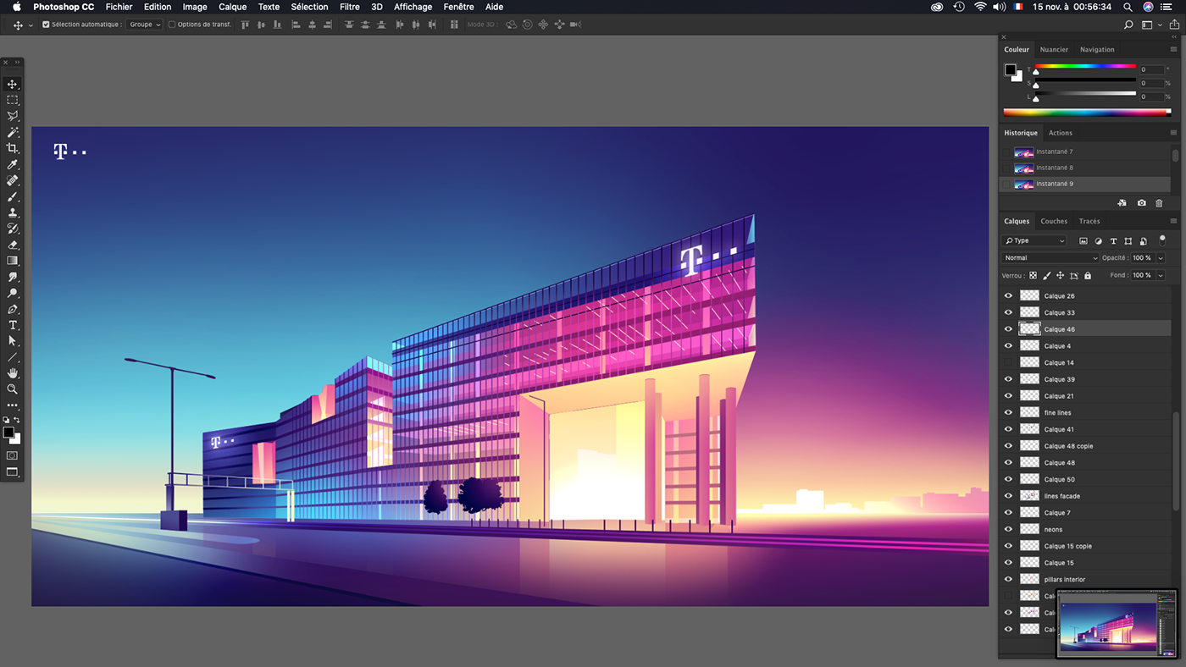Filter layers by adjustment layers icon
Image resolution: width=1186 pixels, height=667 pixels.
pos(1098,241)
